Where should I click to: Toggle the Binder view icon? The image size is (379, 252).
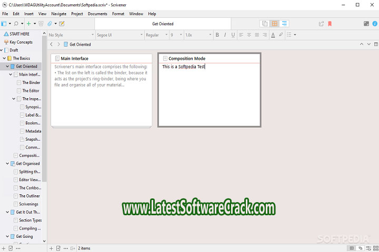[4, 24]
